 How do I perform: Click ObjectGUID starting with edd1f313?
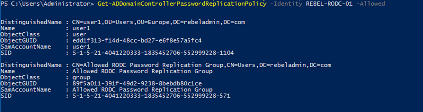click(x=137, y=41)
